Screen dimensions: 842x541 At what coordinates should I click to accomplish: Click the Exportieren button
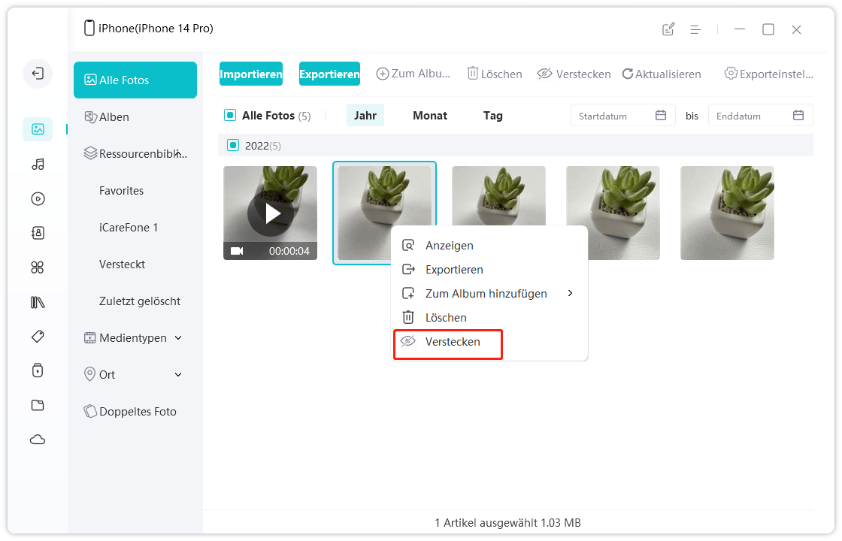pyautogui.click(x=329, y=74)
